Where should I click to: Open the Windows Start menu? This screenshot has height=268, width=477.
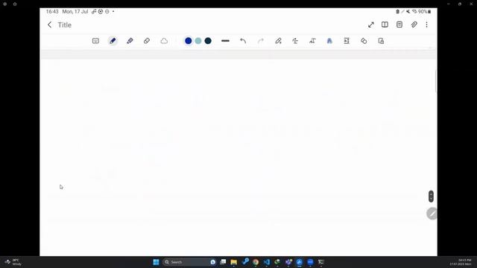[x=156, y=262]
